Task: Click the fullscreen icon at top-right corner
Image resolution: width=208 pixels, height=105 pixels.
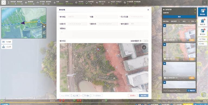Action: point(204,2)
